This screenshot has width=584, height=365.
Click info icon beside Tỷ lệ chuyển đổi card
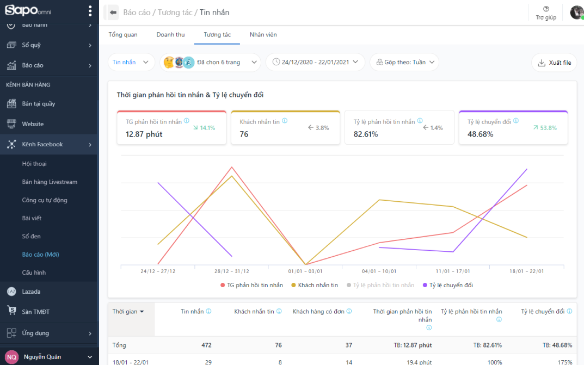(x=516, y=121)
